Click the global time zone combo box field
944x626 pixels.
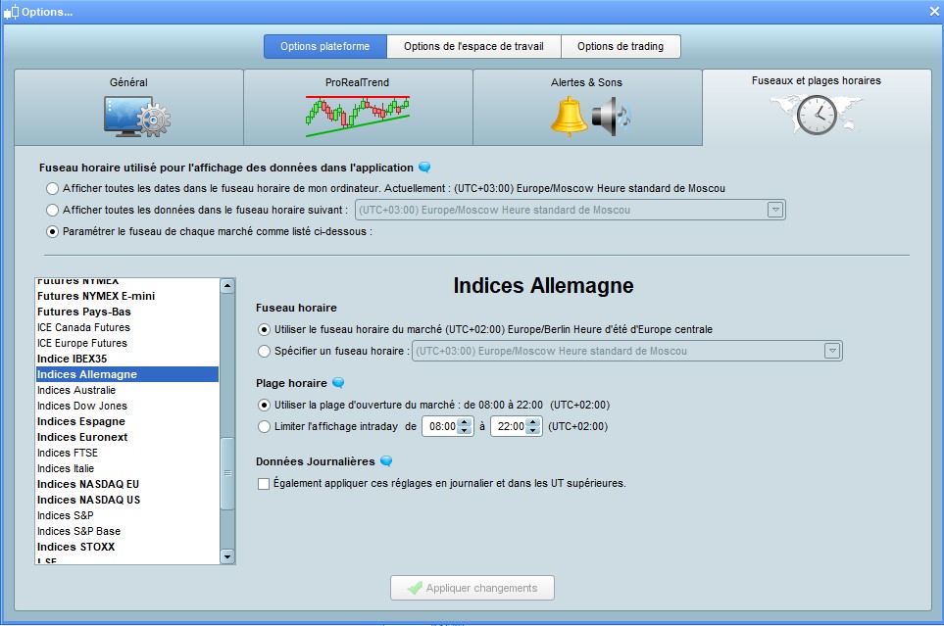(x=571, y=210)
